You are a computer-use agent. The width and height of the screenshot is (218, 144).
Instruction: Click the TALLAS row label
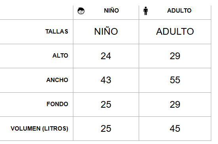pos(57,32)
